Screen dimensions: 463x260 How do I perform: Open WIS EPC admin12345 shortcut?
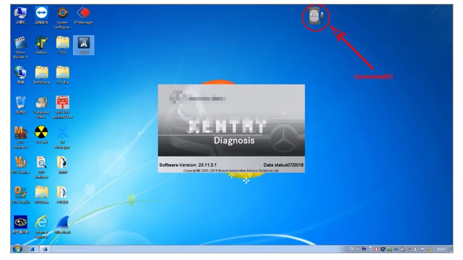click(x=62, y=107)
